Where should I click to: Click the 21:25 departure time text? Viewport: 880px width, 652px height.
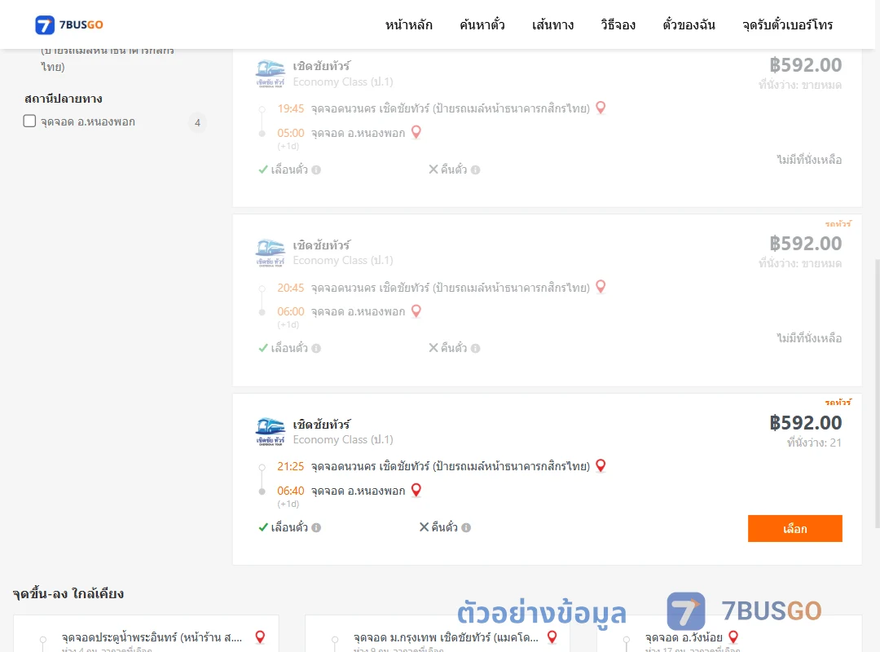click(290, 466)
